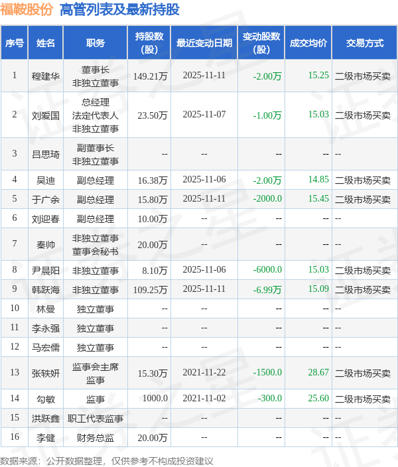Click the holding value 8.10万

click(155, 271)
